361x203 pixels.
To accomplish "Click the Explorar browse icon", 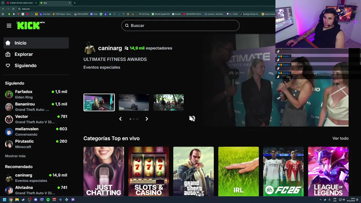I will point(8,54).
